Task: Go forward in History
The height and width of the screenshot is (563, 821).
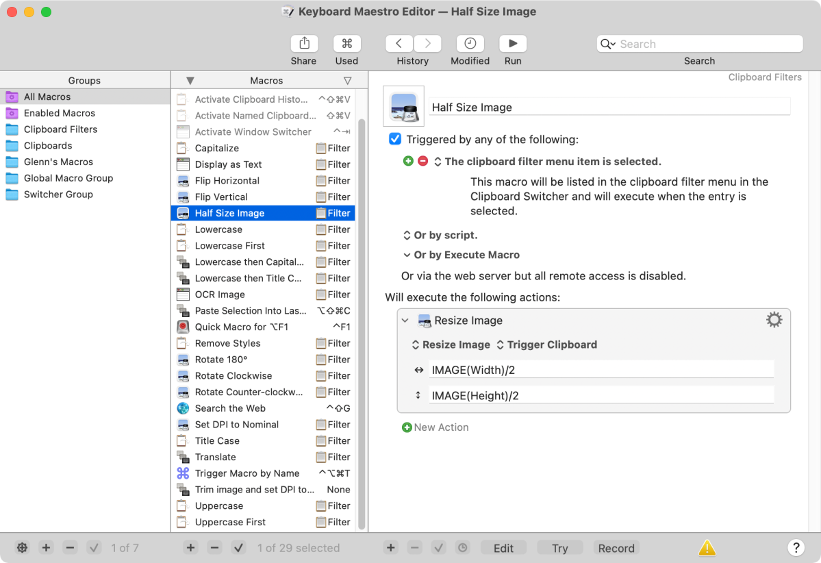Action: coord(427,43)
